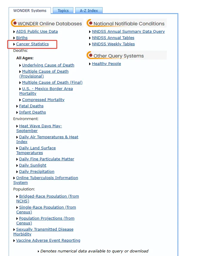Click triangle marker beside Cancer Statistics
Image resolution: width=204 pixels, height=256 pixels.
click(14, 44)
